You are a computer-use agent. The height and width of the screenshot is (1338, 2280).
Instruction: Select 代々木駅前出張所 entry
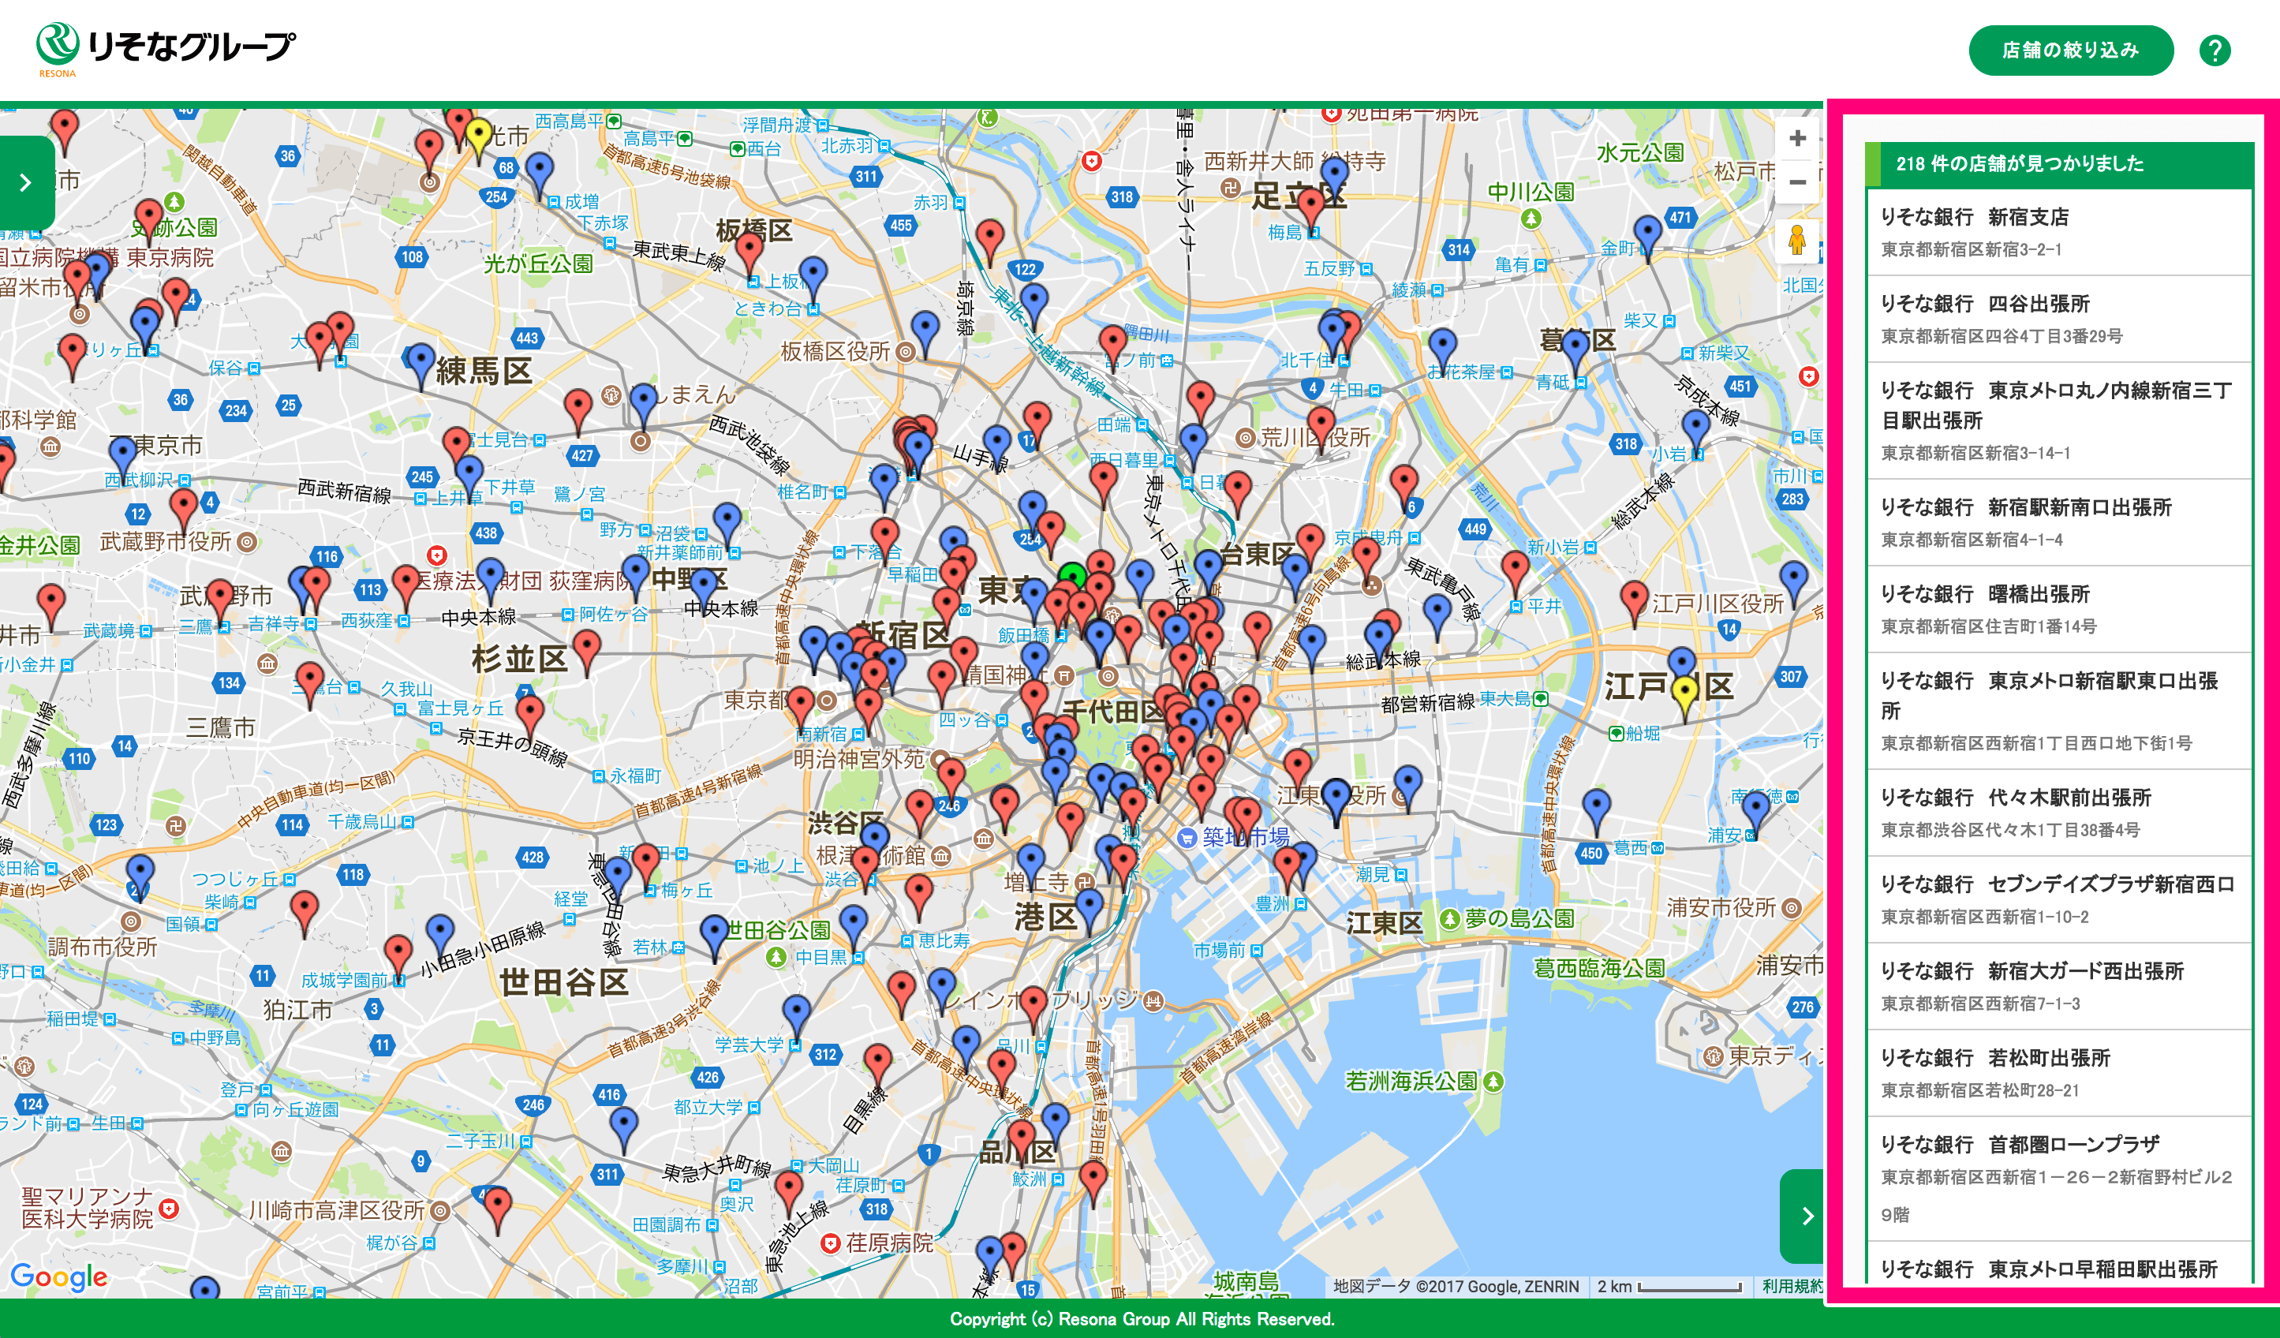pyautogui.click(x=2059, y=813)
